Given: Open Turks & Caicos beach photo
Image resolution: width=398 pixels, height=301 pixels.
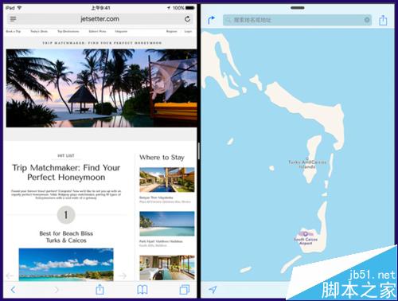Looking at the screenshot, I should tap(66, 264).
